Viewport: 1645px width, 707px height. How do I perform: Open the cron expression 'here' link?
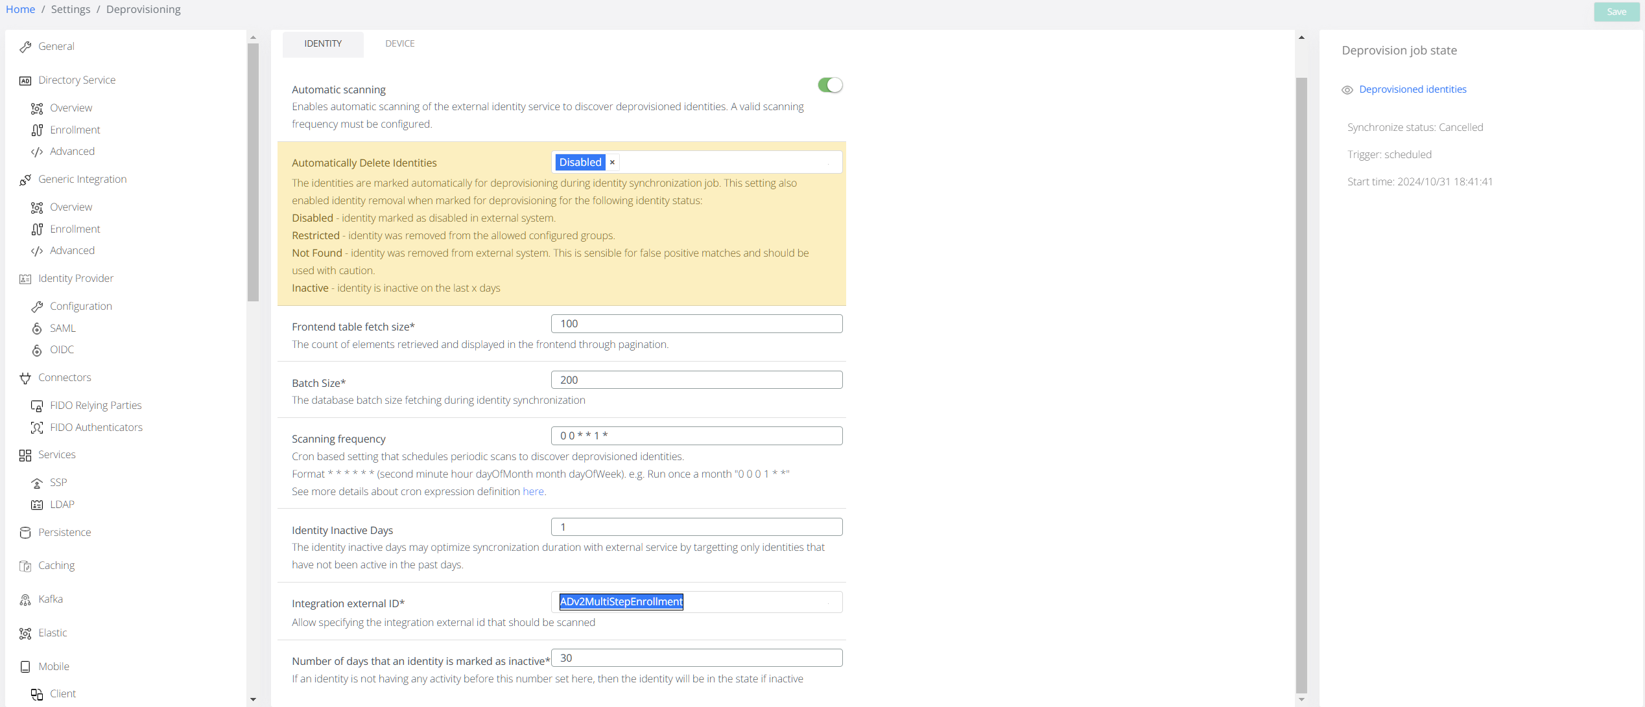(x=533, y=492)
